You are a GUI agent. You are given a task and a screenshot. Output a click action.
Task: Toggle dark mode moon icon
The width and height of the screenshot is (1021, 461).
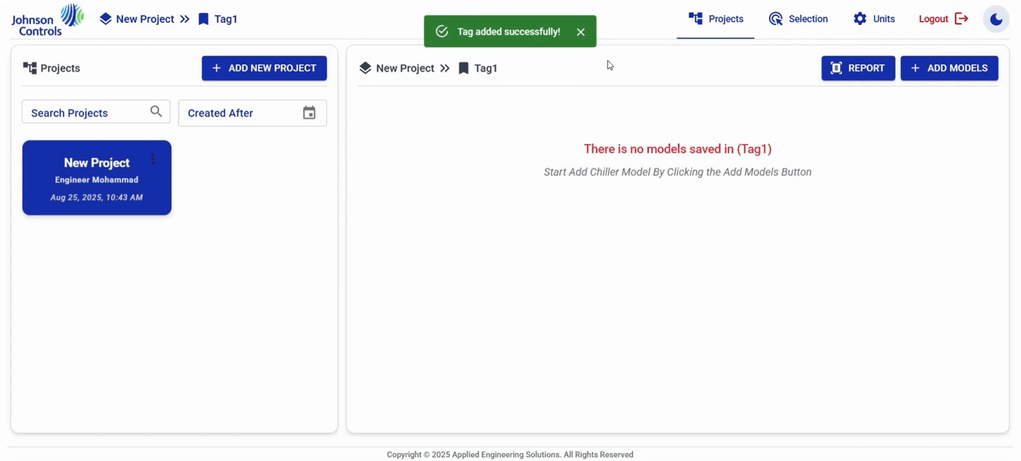(996, 19)
